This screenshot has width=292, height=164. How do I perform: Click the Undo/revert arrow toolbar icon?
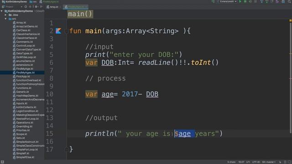point(277,1)
